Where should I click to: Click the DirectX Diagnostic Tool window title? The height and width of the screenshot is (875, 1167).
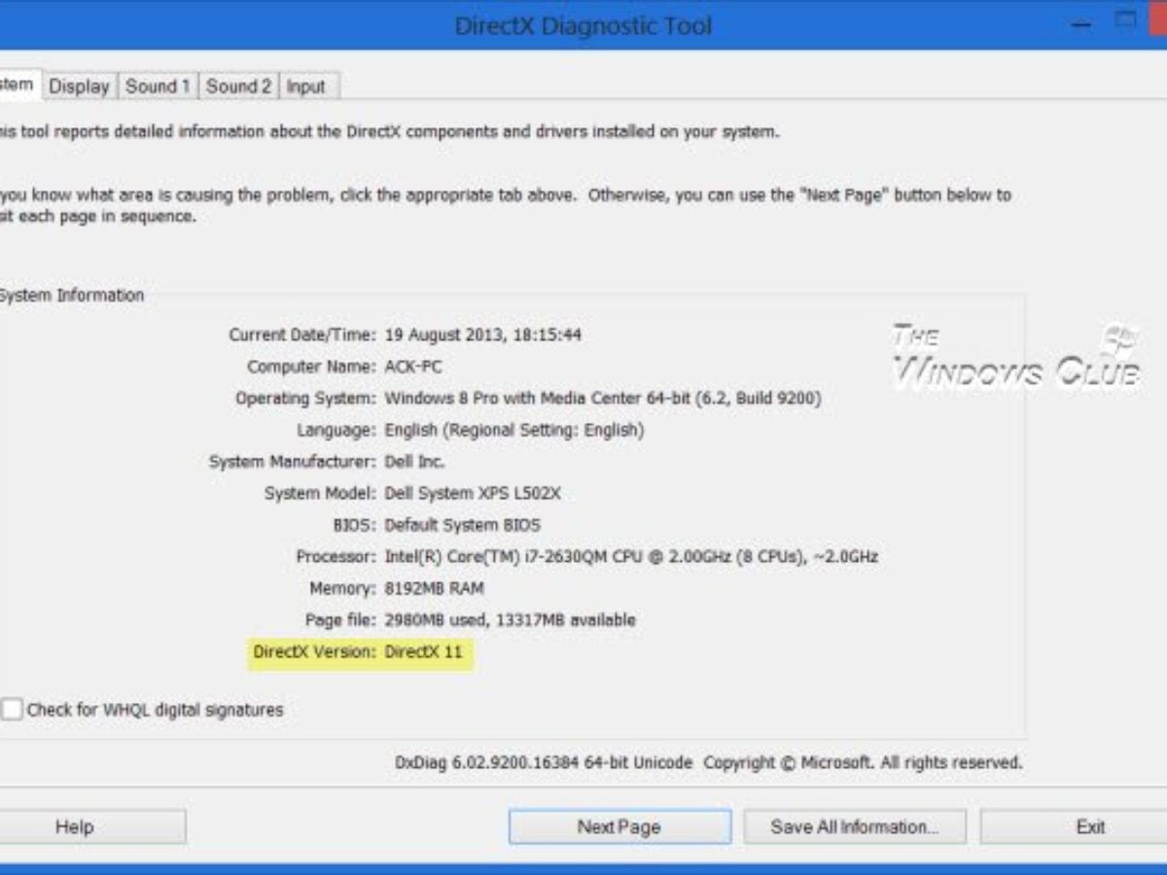(583, 25)
